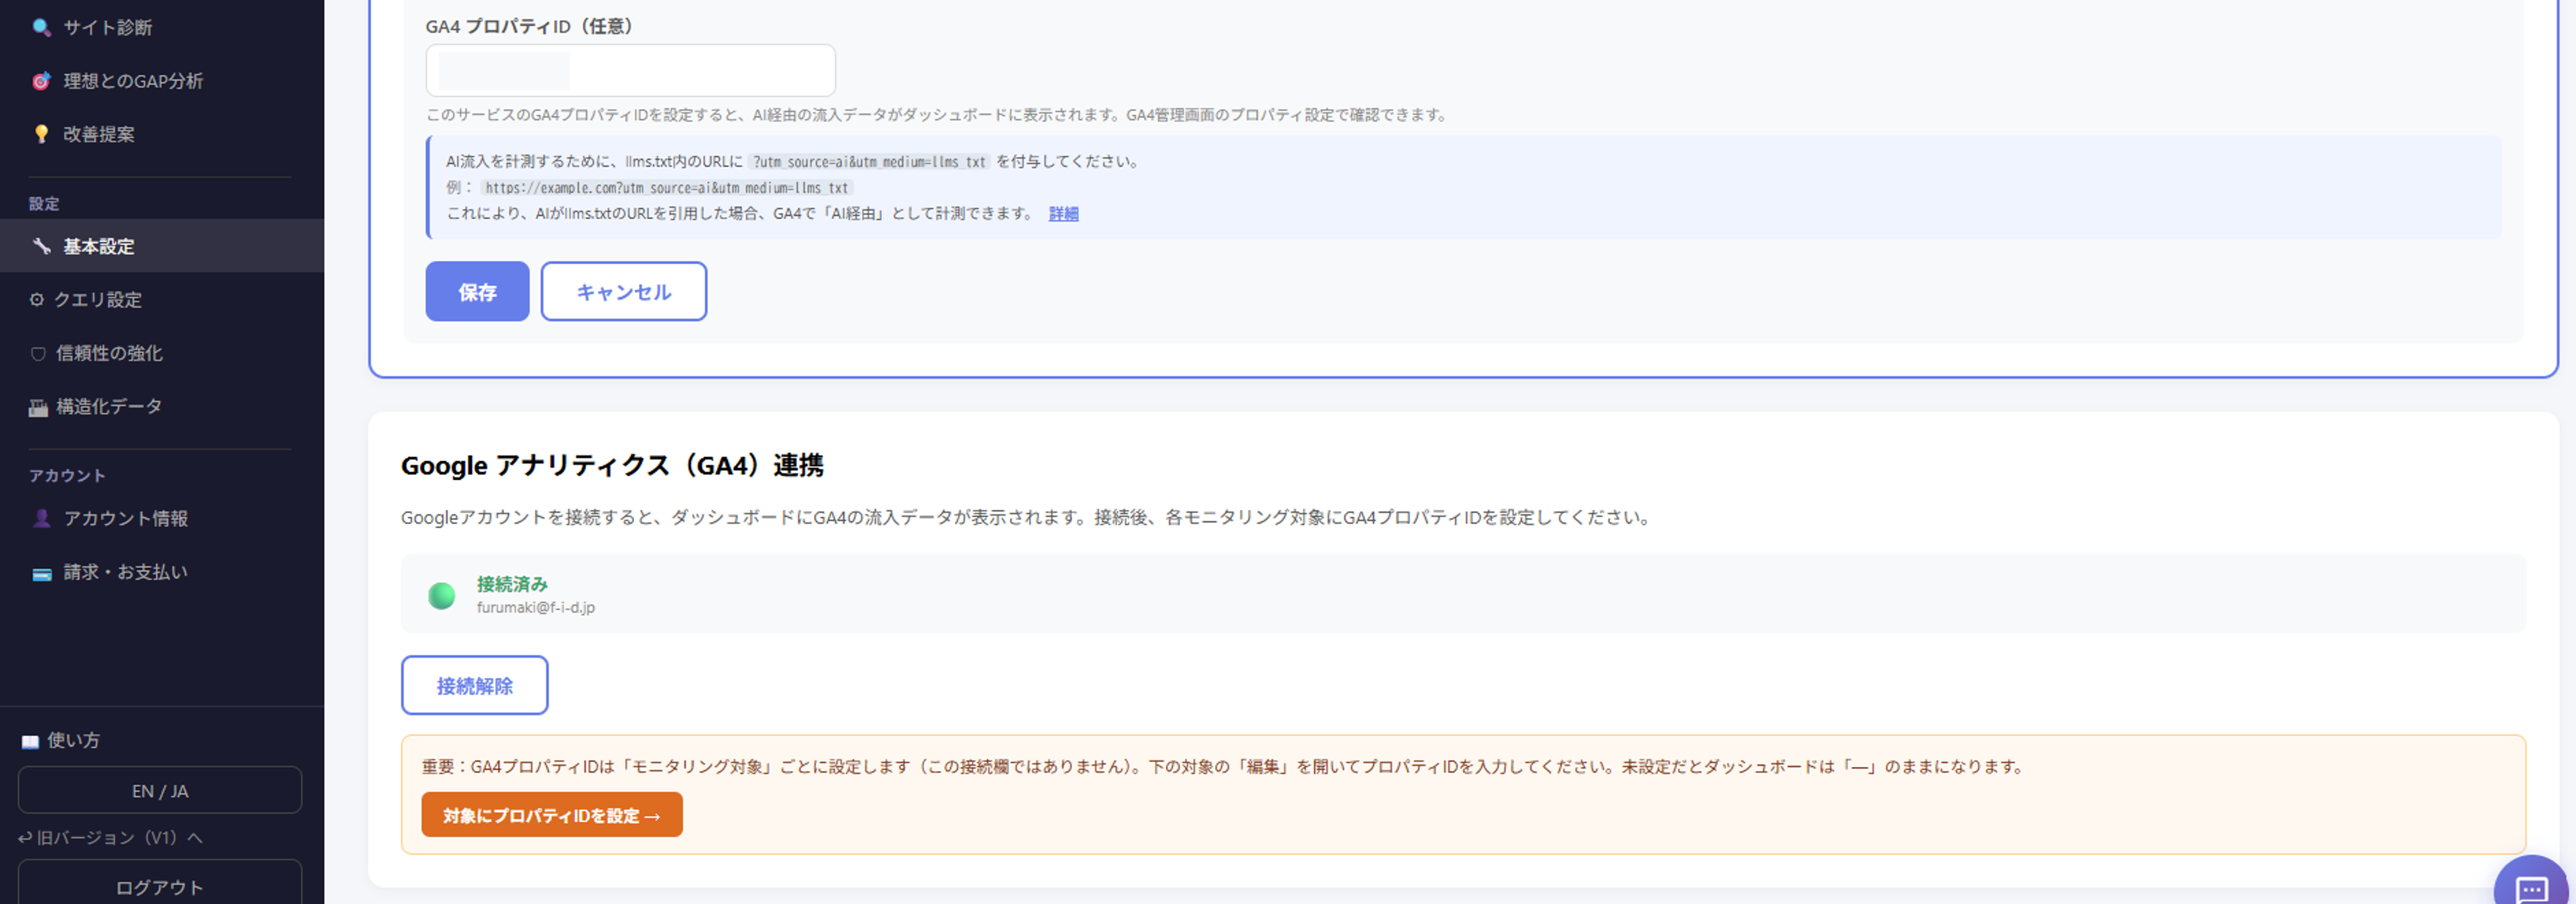
Task: Click the アカウント情報 person icon
Action: point(41,519)
